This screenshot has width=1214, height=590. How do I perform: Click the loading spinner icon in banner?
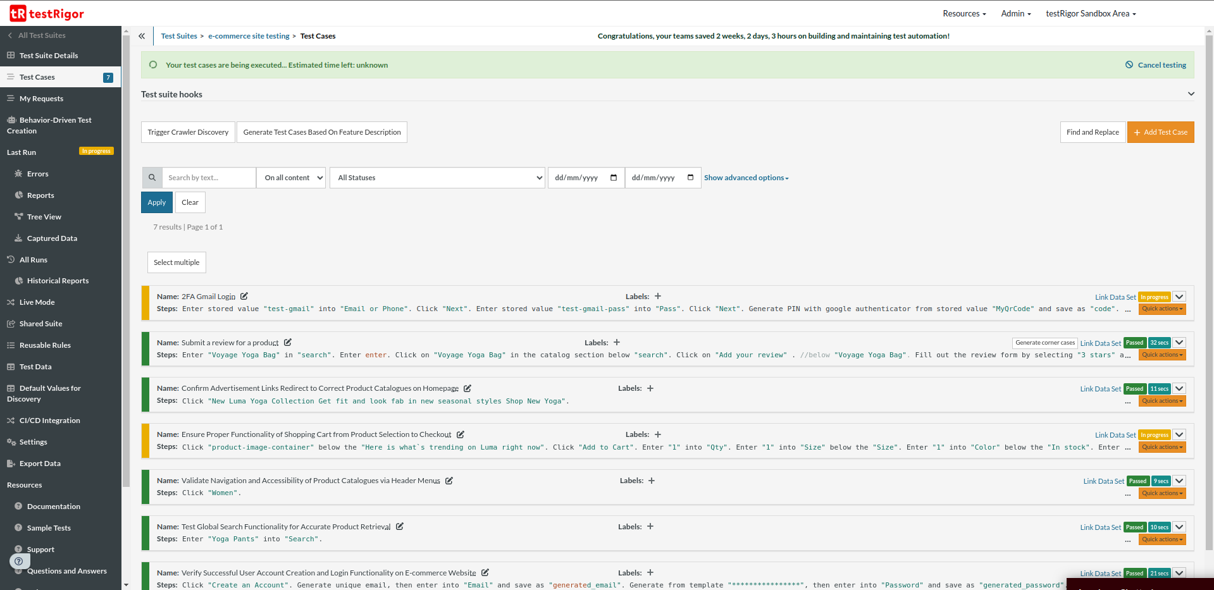tap(153, 65)
